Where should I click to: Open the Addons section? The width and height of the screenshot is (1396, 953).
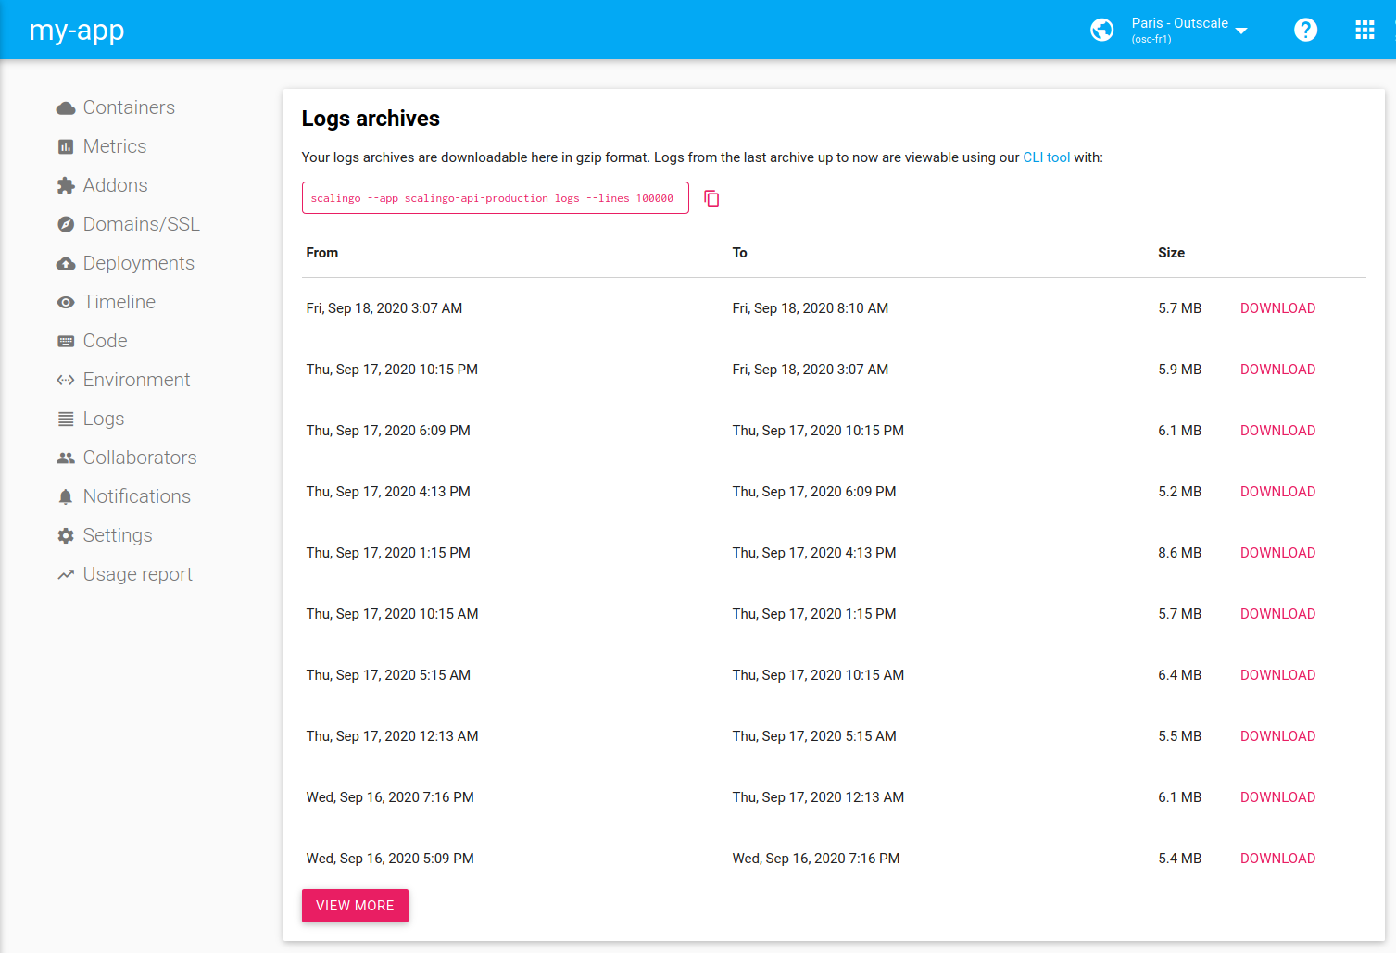[x=116, y=185]
